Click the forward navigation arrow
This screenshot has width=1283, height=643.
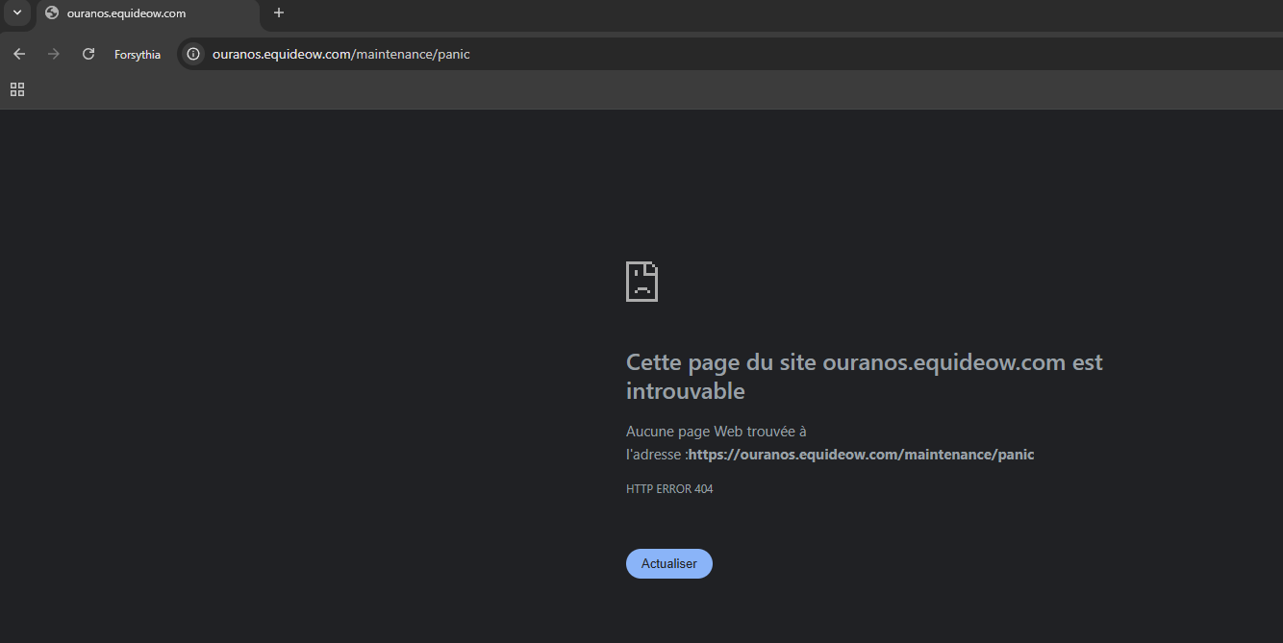click(54, 54)
